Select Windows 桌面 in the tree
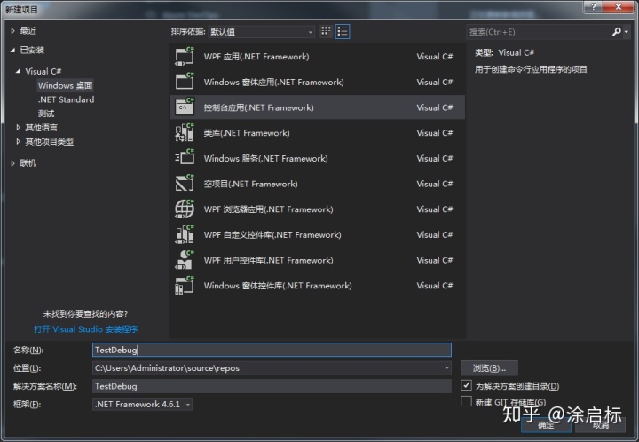This screenshot has width=639, height=442. [65, 85]
